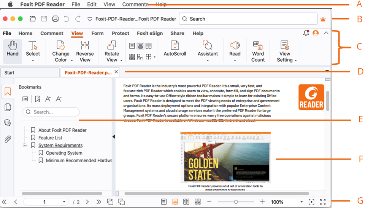365x208 pixels.
Task: Toggle facing pages view in status bar
Action: (x=186, y=202)
